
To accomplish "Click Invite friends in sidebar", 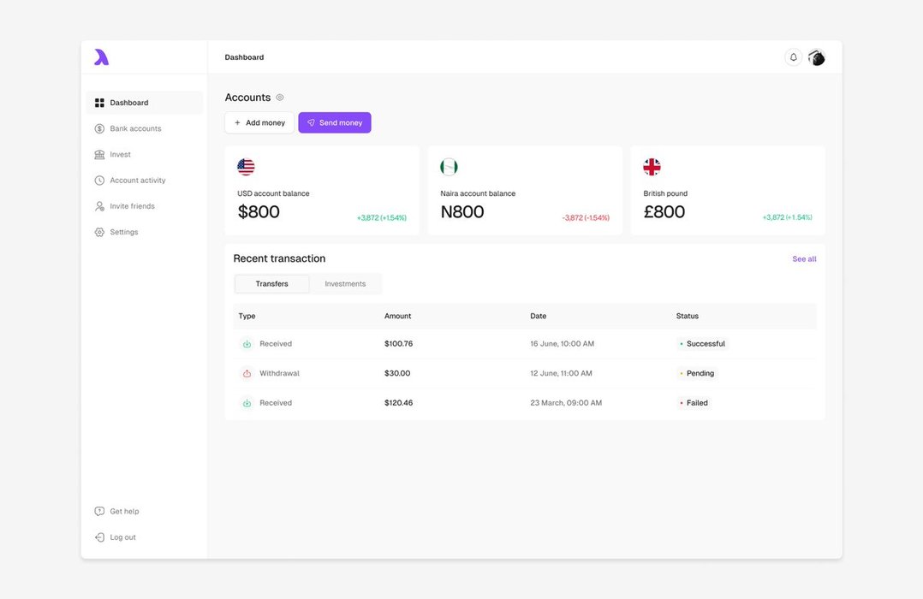I will tap(132, 206).
